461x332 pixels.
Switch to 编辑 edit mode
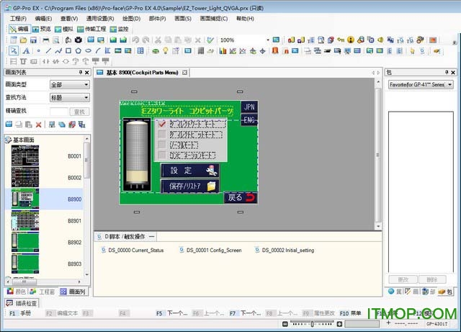point(19,29)
